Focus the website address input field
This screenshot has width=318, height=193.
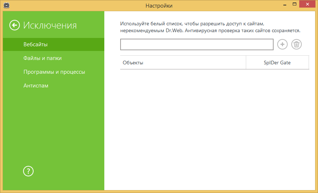point(197,44)
